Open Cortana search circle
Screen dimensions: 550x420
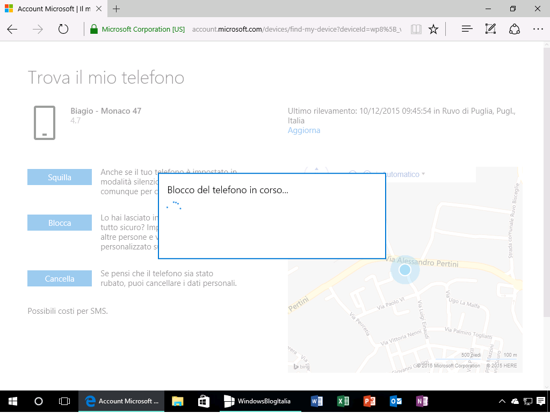pos(39,401)
